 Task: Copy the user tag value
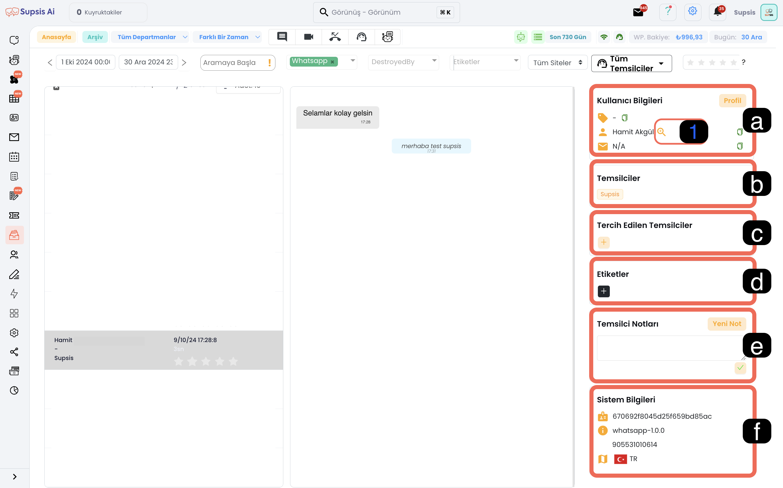pos(624,118)
